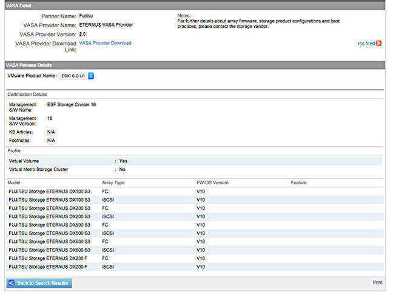This screenshot has width=393, height=294.
Task: Click the Virtual Metro Storage Cluster label
Action: pyautogui.click(x=38, y=169)
